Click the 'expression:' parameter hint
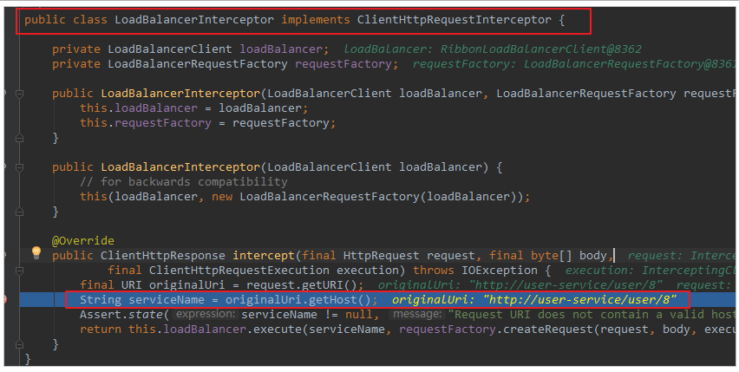 tap(205, 314)
